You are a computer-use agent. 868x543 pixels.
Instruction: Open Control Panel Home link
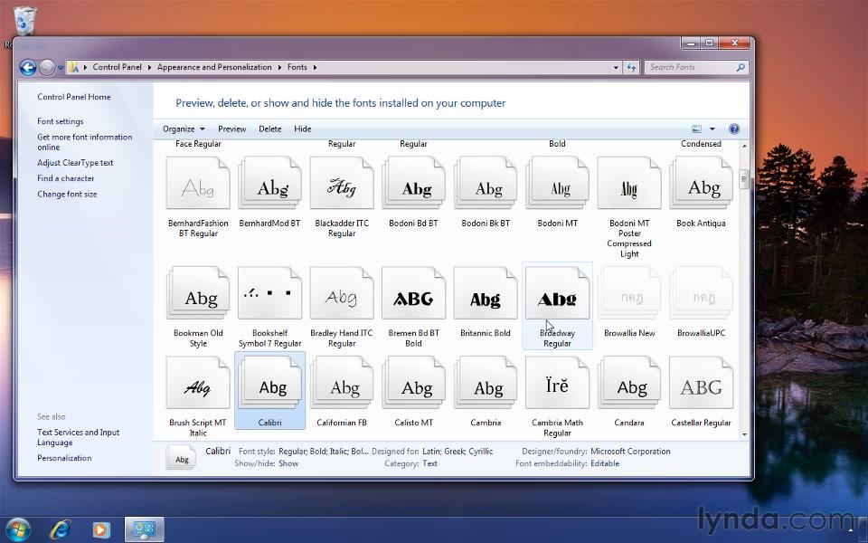click(x=73, y=97)
